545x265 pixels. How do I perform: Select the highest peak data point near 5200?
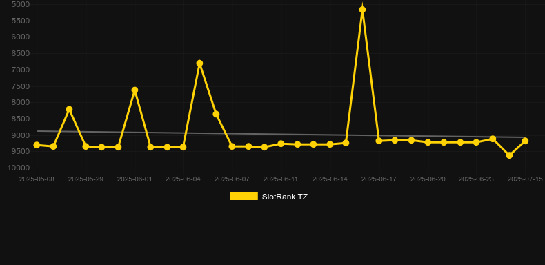tap(362, 10)
